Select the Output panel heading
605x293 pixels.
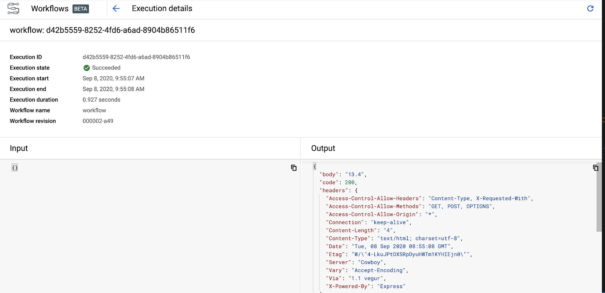point(323,148)
